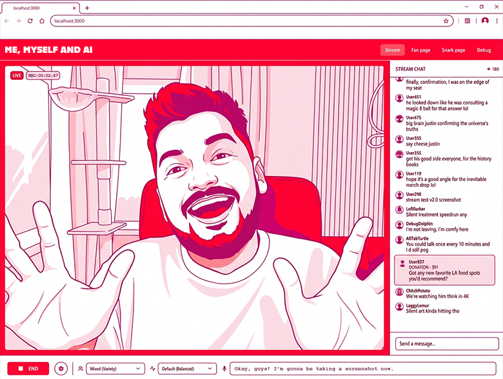Click the viewer count eye icon in Stream Chat

coord(488,69)
